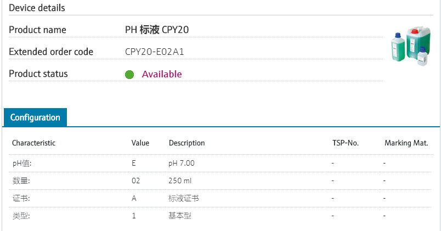Click the Characteristic column header

[34, 143]
